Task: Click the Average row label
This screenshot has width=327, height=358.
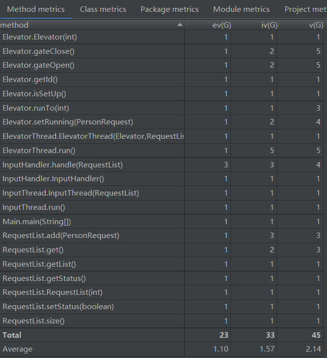Action: pyautogui.click(x=18, y=349)
